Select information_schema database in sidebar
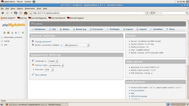The width and height of the screenshot is (189, 106). click(x=13, y=37)
